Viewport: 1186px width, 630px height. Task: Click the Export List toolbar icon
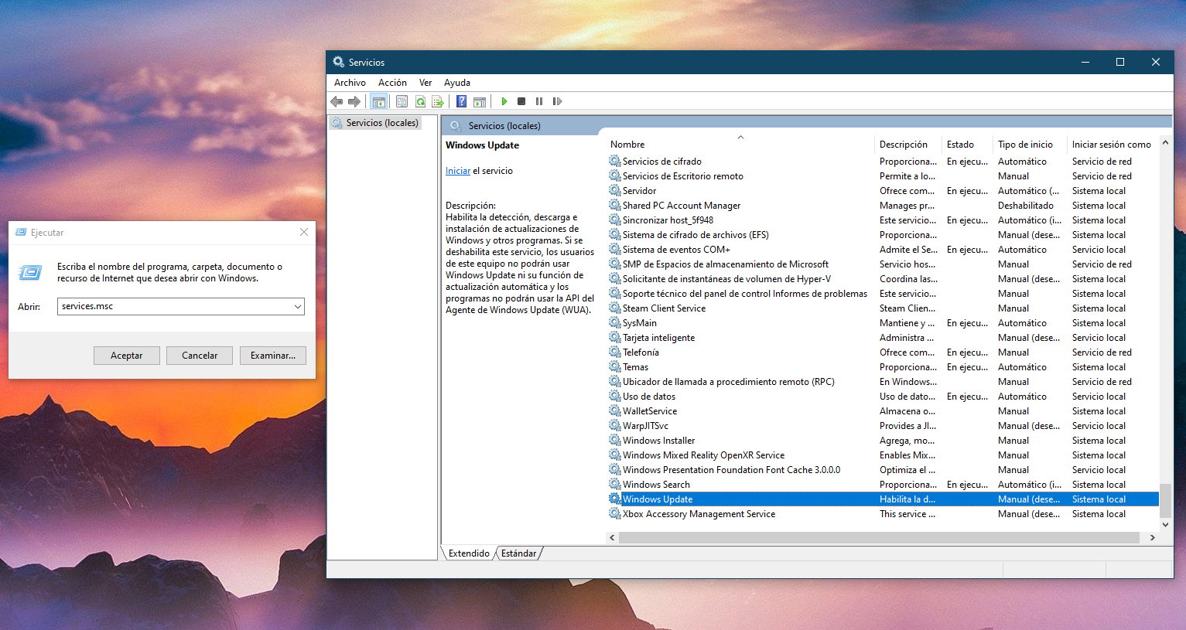click(x=438, y=101)
